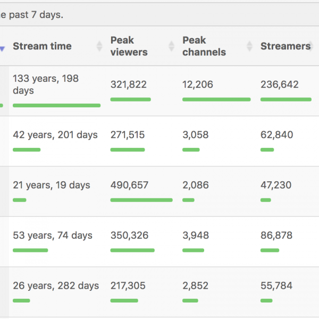Sort table by the Peak channels header
The image size is (319, 319).
204,46
